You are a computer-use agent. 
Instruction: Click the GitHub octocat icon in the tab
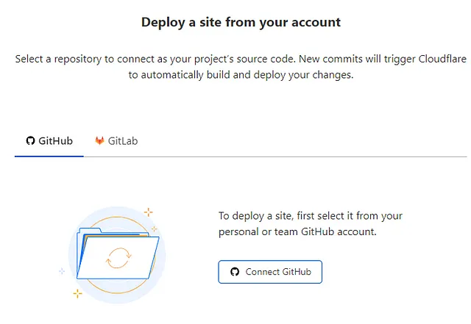click(31, 140)
